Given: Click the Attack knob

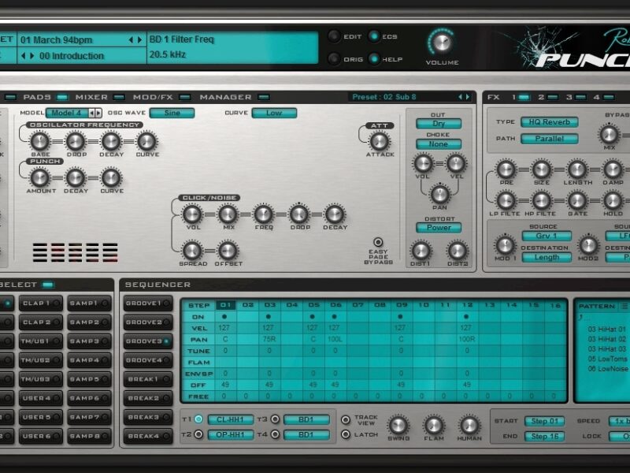Looking at the screenshot, I should (379, 141).
